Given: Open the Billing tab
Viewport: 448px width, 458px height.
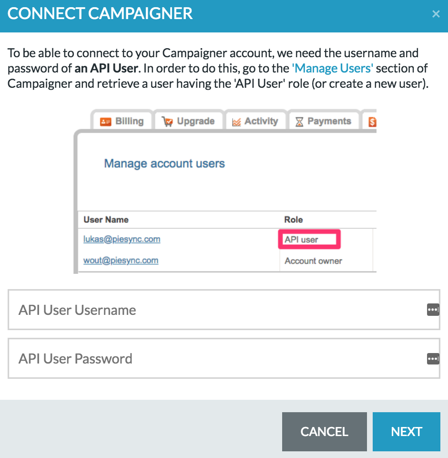Looking at the screenshot, I should (122, 121).
